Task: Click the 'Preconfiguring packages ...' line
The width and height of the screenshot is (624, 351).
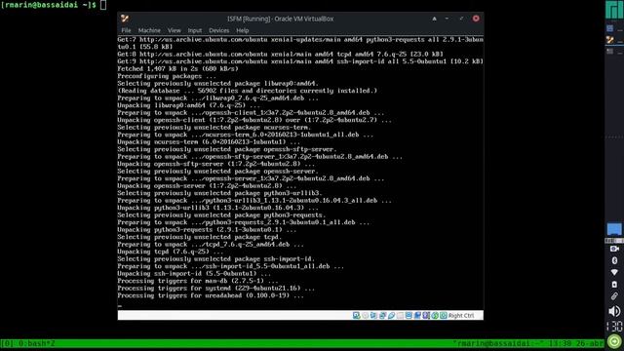Action: 167,76
